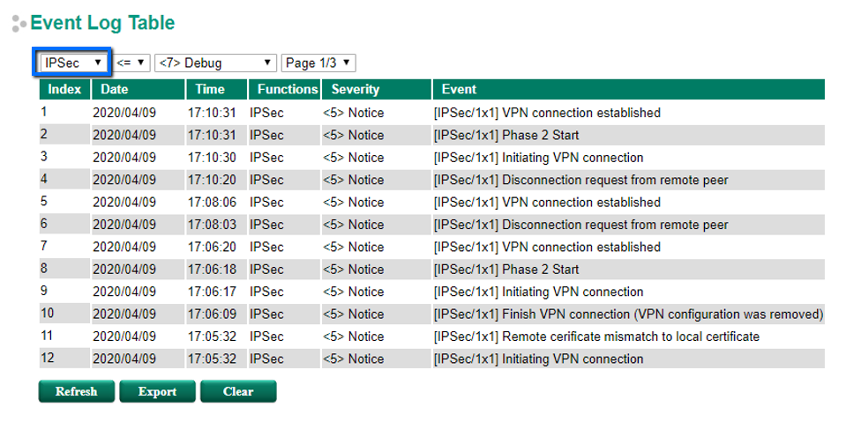Open the Page 1/3 selector dropdown

(x=318, y=63)
